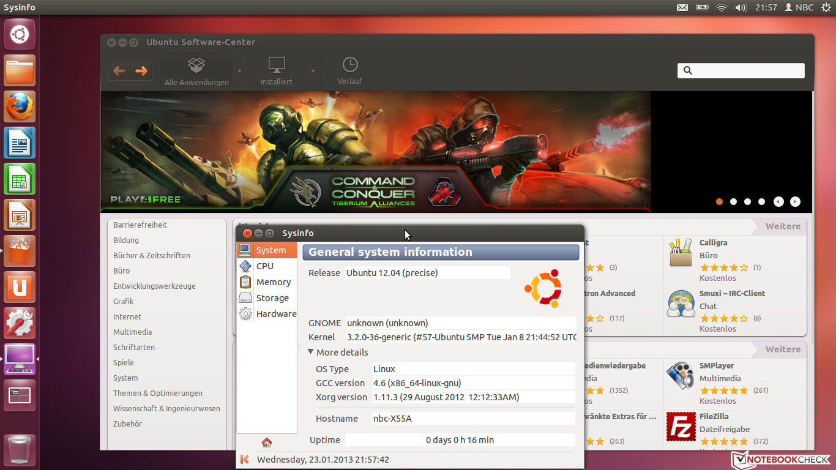Viewport: 836px width, 470px height.
Task: Open sound volume indicator
Action: point(741,7)
